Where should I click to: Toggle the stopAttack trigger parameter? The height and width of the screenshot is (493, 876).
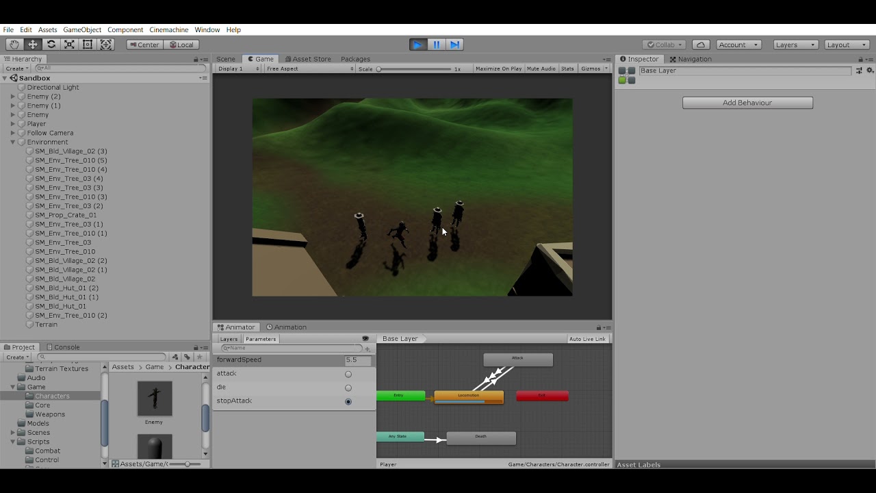[x=348, y=401]
